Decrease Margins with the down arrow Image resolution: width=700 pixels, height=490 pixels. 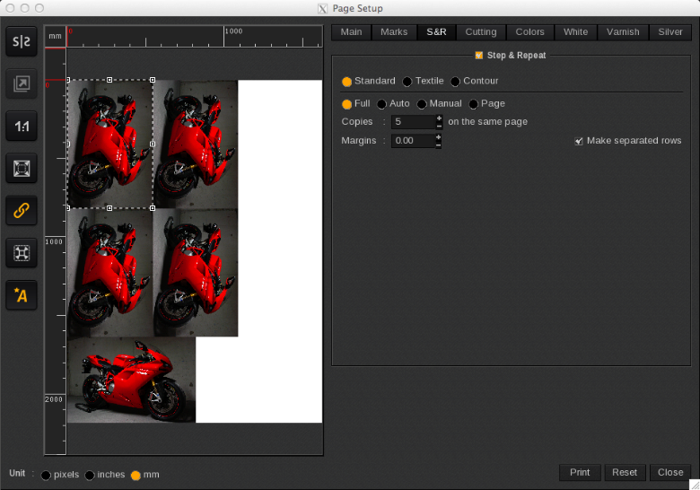click(x=439, y=144)
